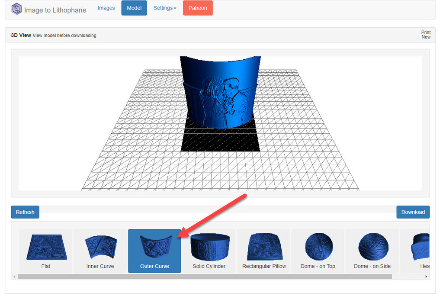Click the horizontal scrollbar under shapes
The height and width of the screenshot is (296, 443).
click(x=204, y=277)
